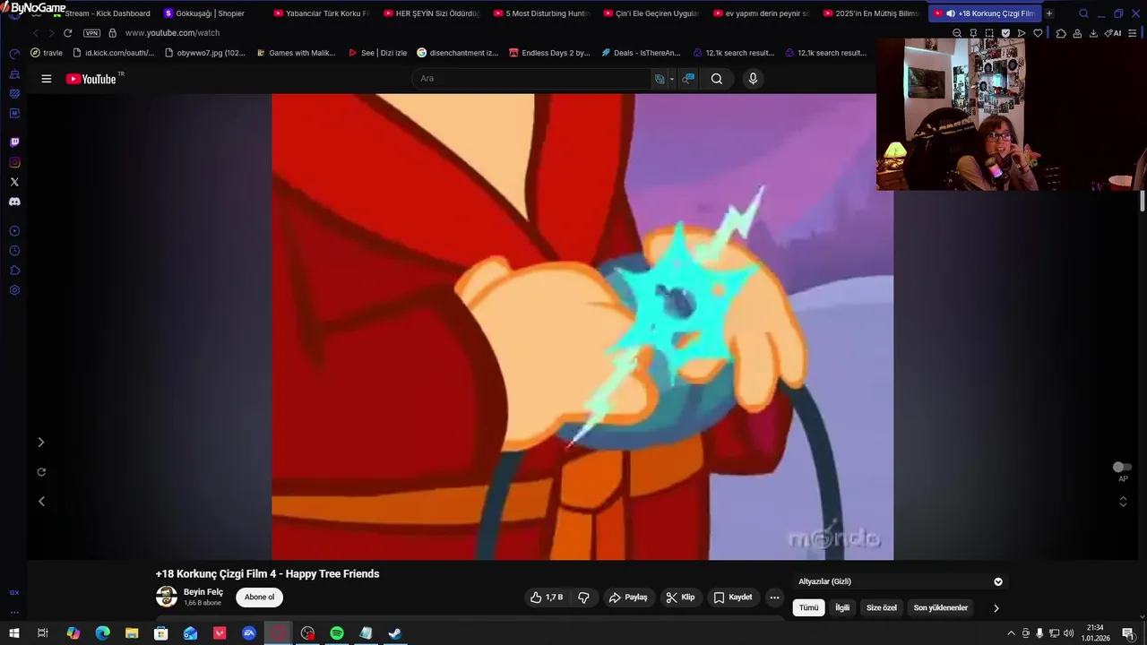Toggle the AP autoplay switch
1147x645 pixels.
point(1122,467)
